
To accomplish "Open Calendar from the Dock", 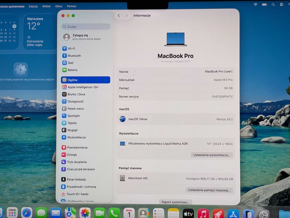I will [x=129, y=213].
